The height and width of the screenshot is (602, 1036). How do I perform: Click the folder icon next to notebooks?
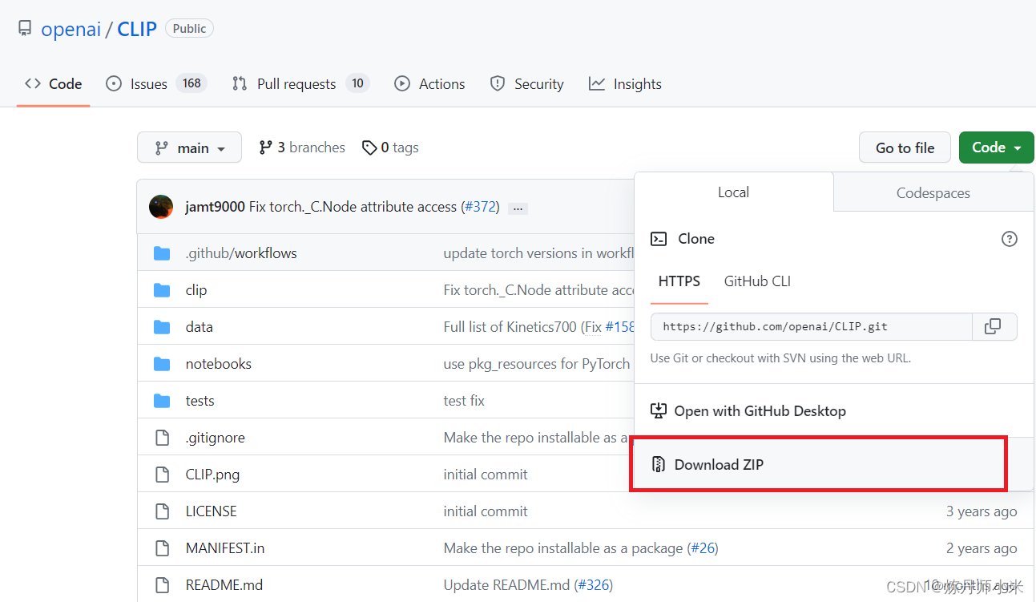point(162,364)
